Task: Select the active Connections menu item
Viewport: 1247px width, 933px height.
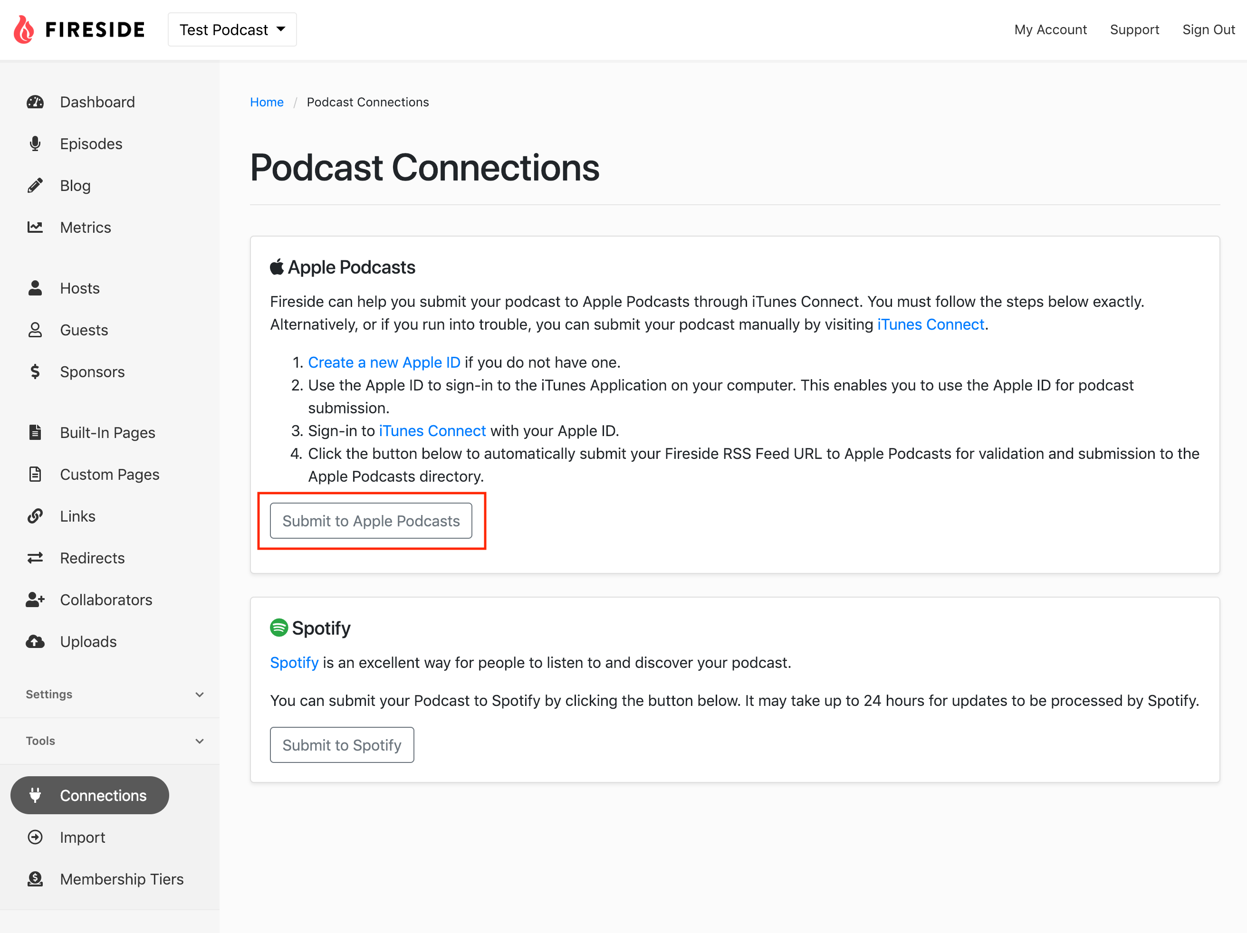Action: pyautogui.click(x=90, y=795)
